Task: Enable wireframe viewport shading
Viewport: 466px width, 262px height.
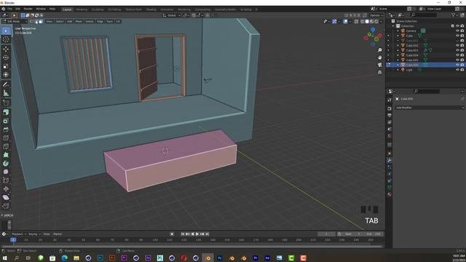Action: click(363, 21)
